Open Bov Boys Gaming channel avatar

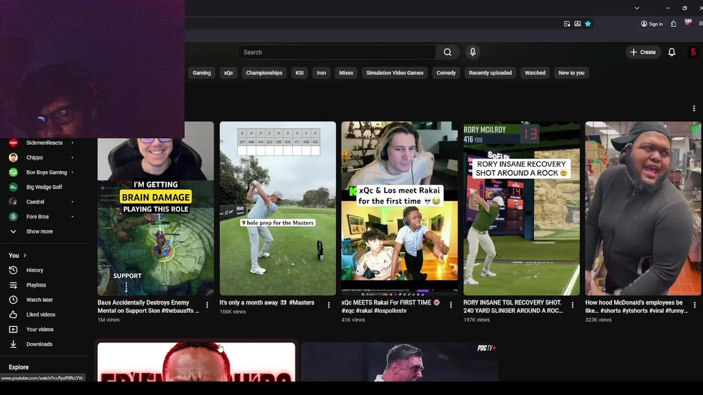point(13,172)
